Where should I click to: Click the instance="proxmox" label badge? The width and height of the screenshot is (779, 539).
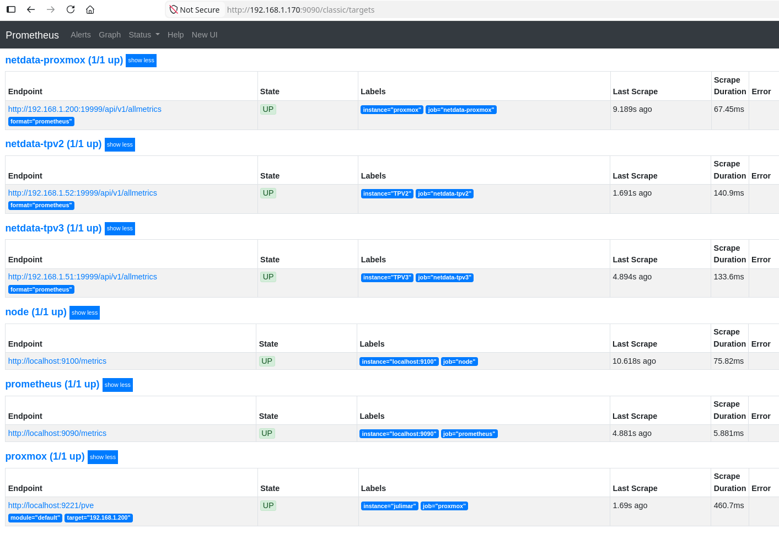coord(392,110)
